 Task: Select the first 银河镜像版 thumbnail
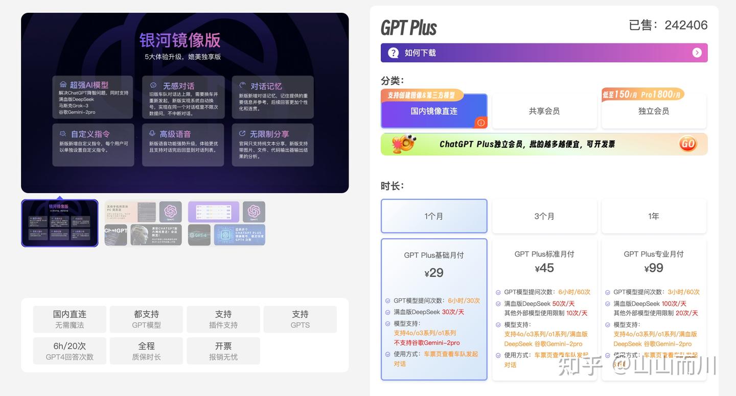coord(60,223)
